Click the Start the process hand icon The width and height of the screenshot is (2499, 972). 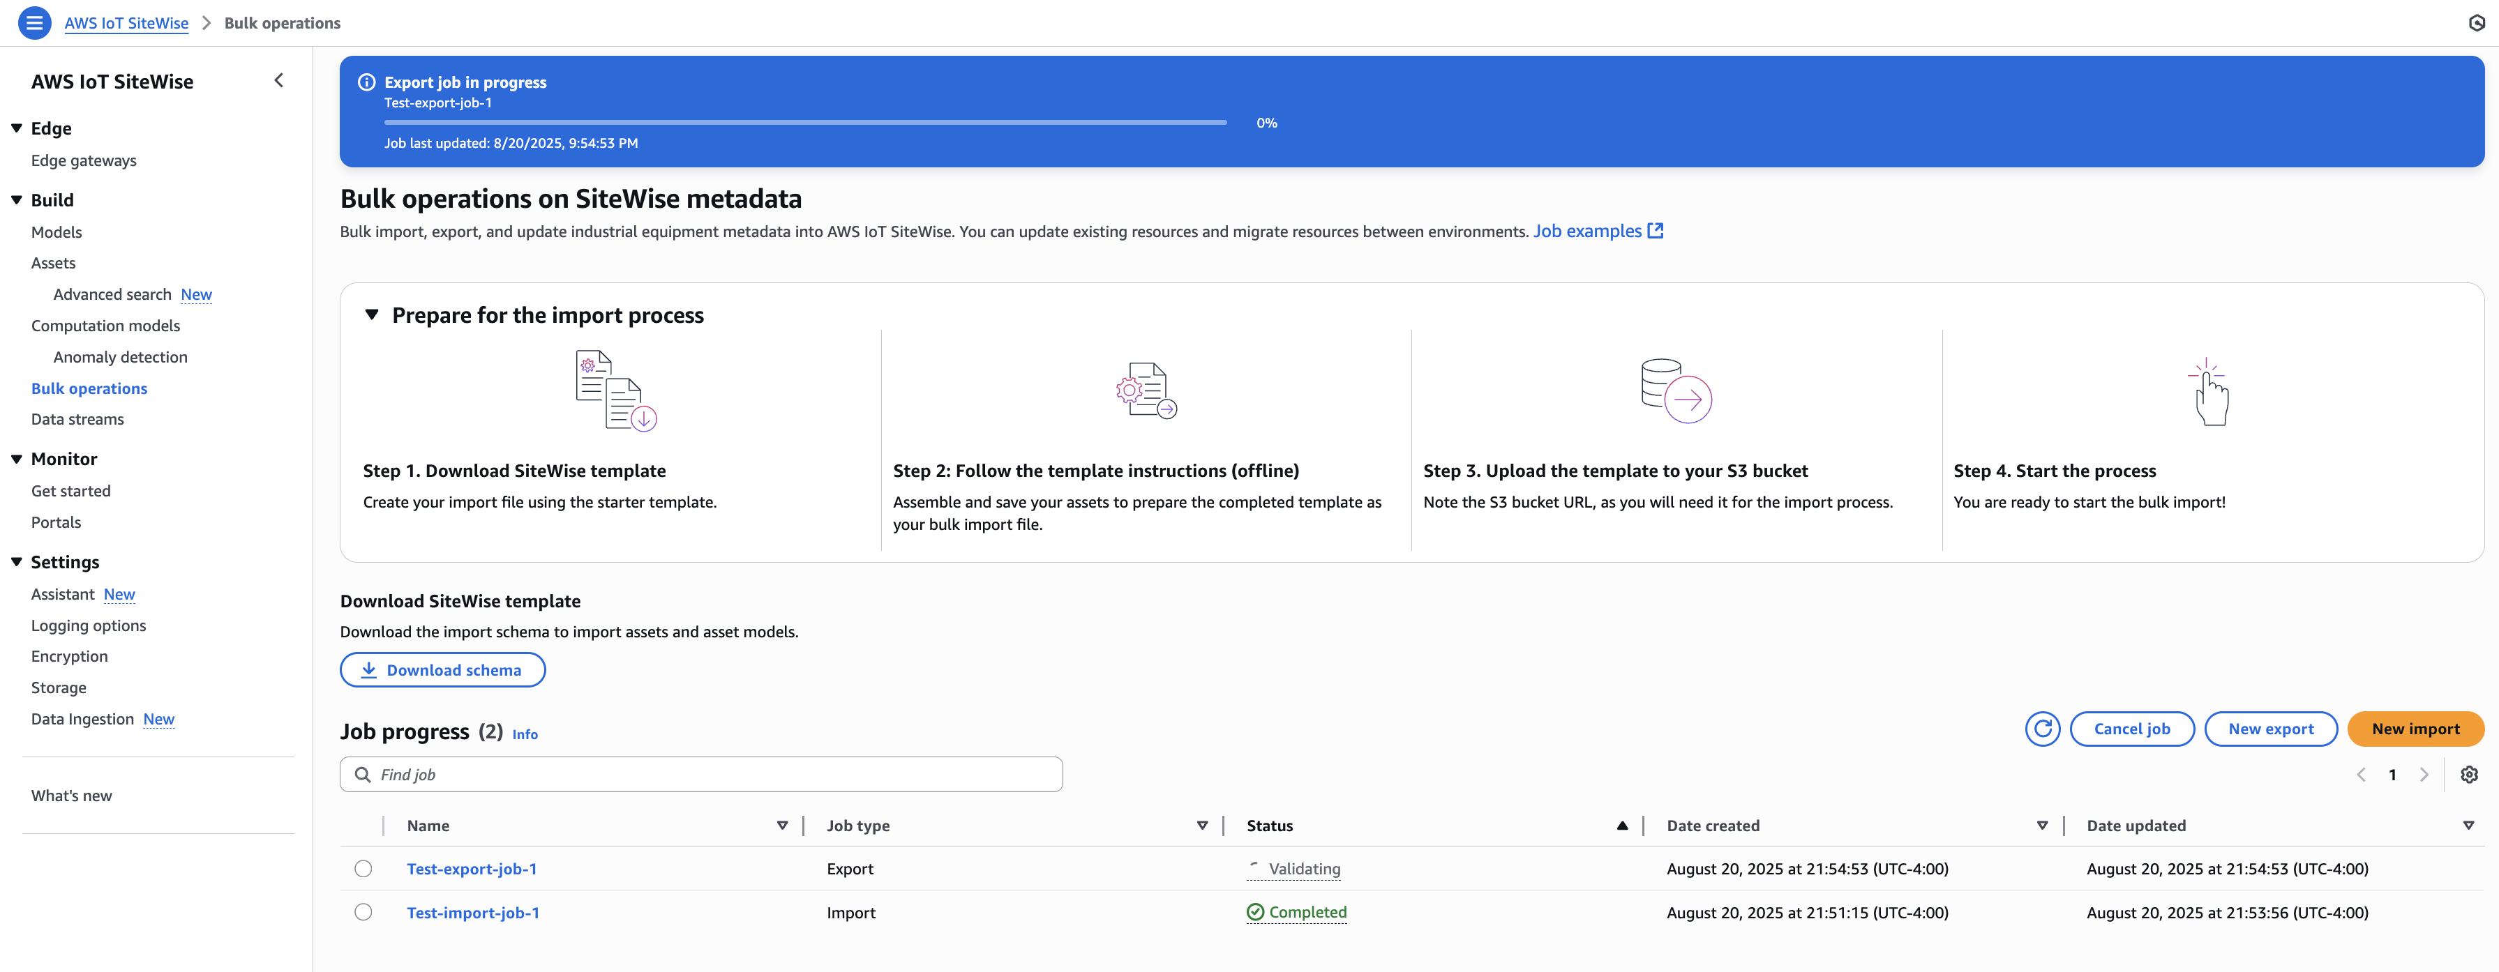point(2209,391)
